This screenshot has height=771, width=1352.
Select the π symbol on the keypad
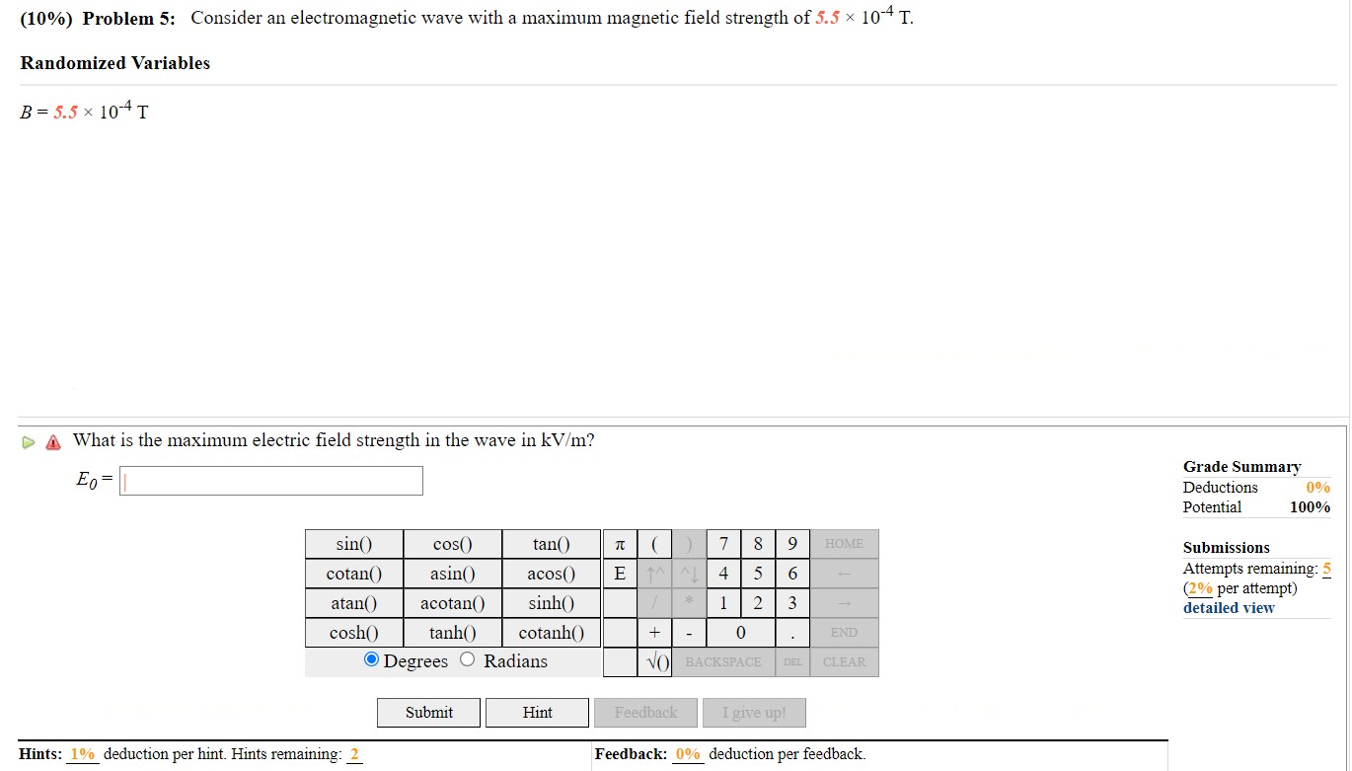(620, 543)
